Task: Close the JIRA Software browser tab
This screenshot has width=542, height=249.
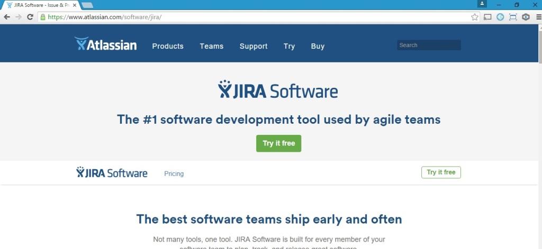Action: click(x=75, y=5)
